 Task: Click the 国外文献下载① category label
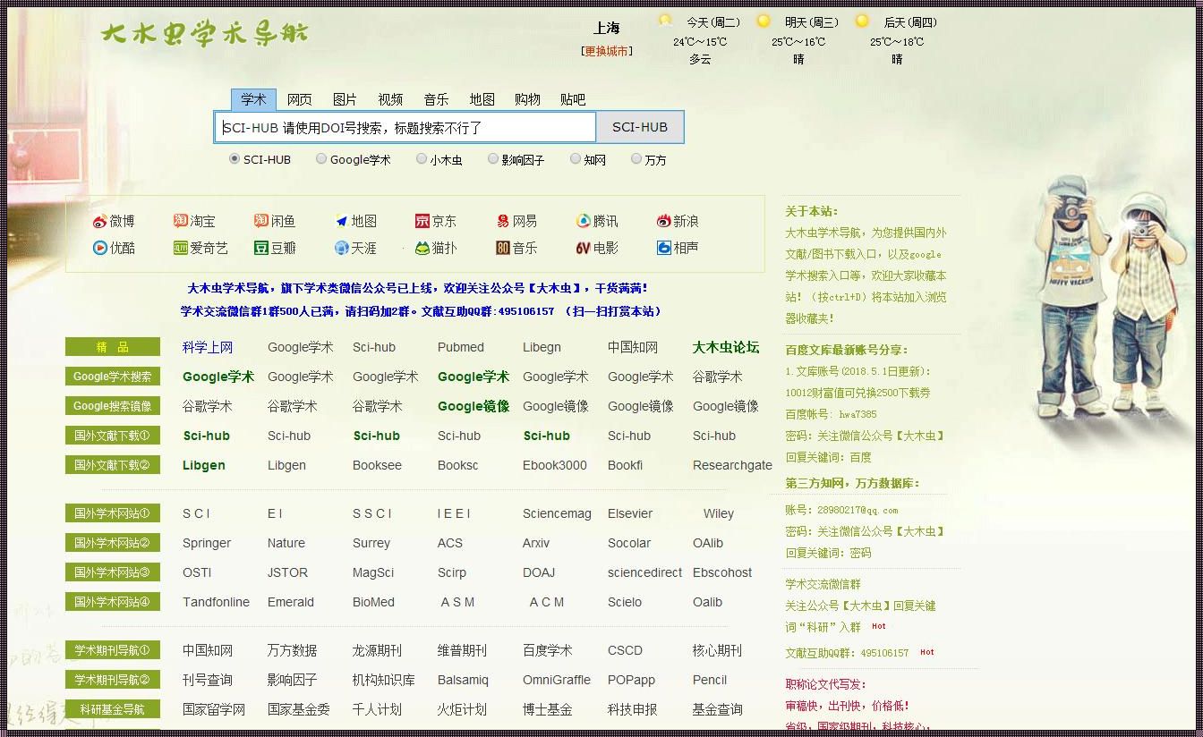(113, 436)
